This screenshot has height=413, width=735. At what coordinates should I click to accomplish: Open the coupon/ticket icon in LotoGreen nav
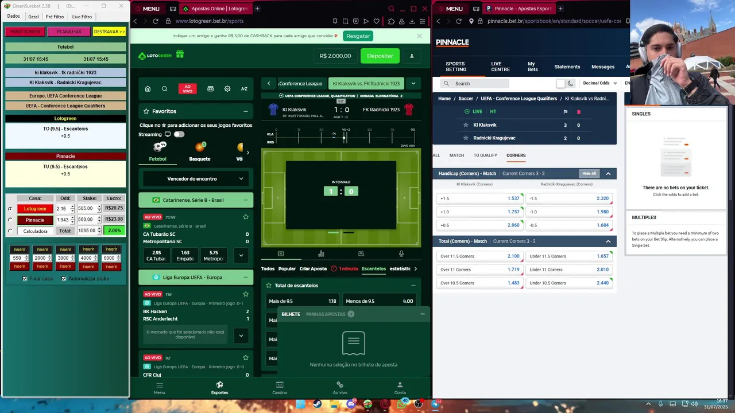pos(210,89)
